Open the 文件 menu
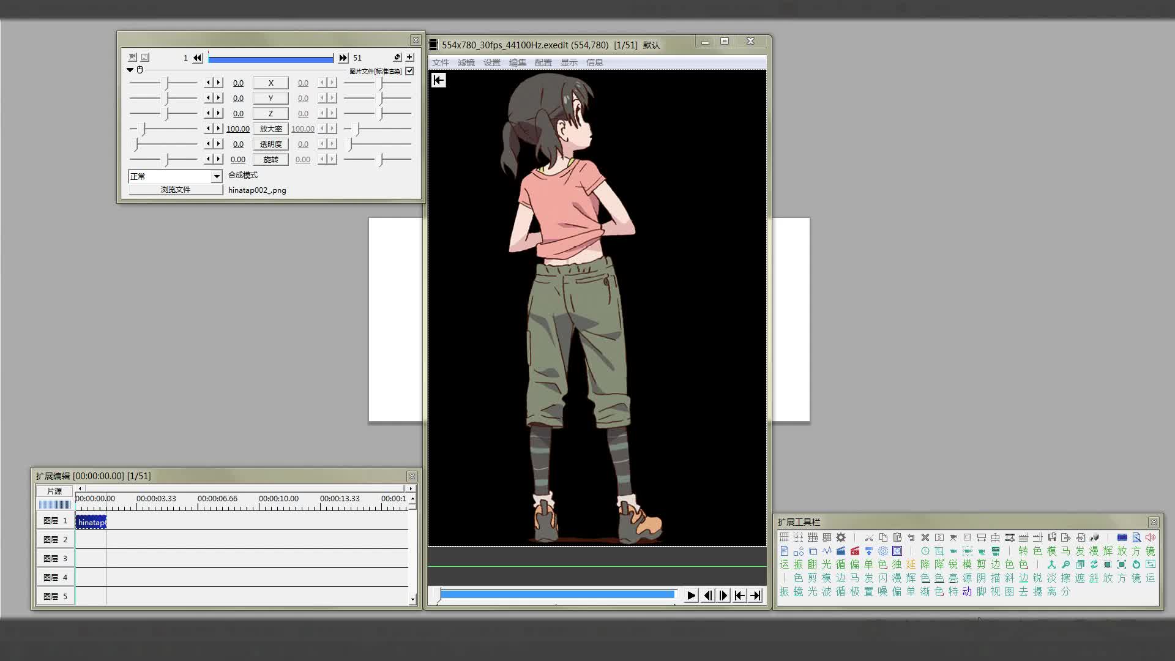1175x661 pixels. click(441, 62)
